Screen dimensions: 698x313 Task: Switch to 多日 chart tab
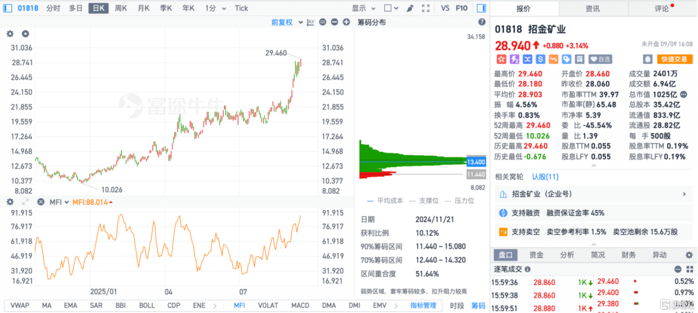76,8
